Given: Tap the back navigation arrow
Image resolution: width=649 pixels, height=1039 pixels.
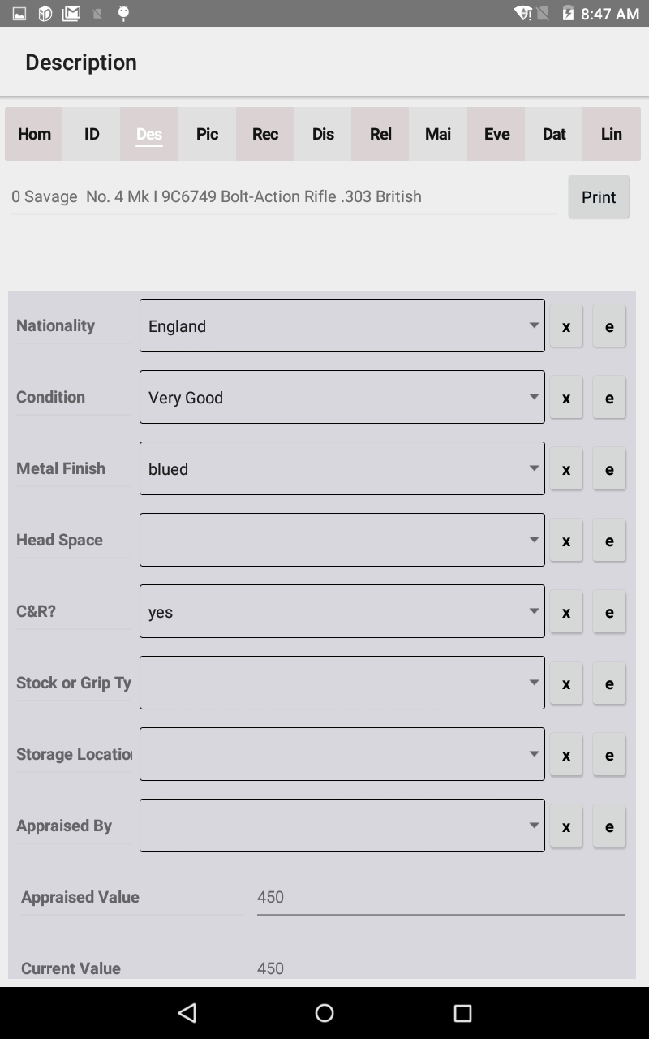Looking at the screenshot, I should (x=187, y=1012).
